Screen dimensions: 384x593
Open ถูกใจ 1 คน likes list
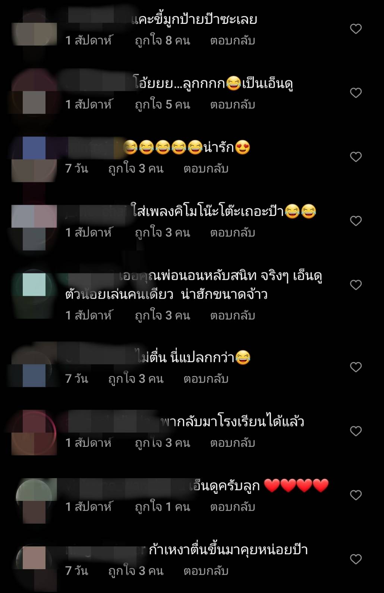click(163, 507)
